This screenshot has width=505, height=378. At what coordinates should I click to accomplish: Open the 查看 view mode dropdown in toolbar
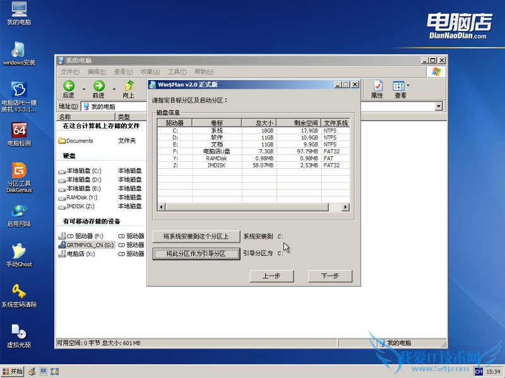tap(408, 86)
